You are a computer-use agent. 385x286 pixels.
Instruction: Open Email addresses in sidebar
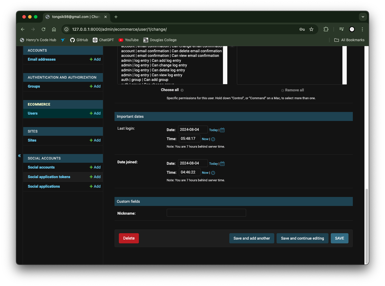[x=42, y=59]
